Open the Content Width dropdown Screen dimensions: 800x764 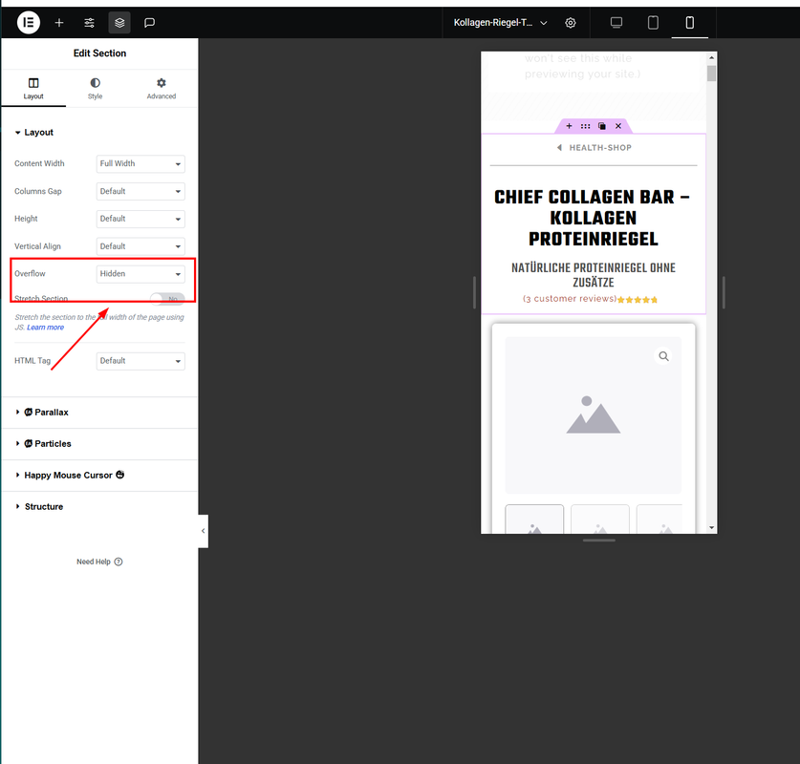(141, 163)
